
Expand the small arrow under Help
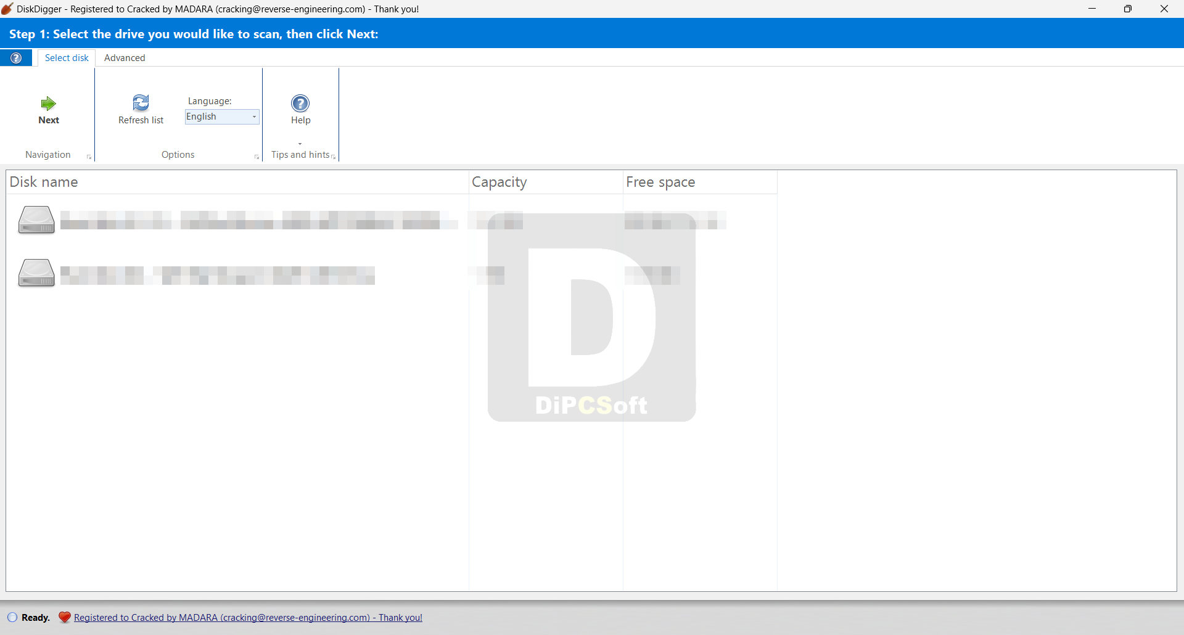point(300,144)
